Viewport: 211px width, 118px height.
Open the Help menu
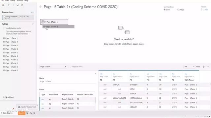[26, 1]
